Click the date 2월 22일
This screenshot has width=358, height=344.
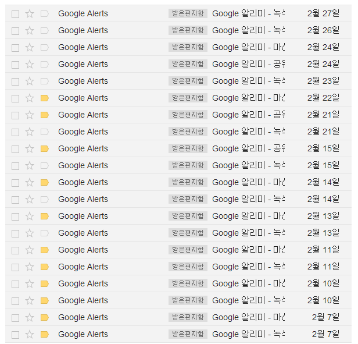[323, 98]
